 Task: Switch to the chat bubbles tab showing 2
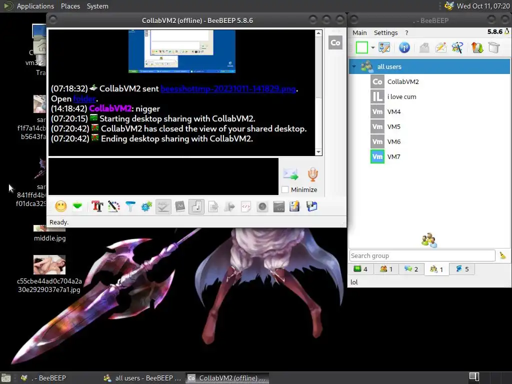coord(411,269)
